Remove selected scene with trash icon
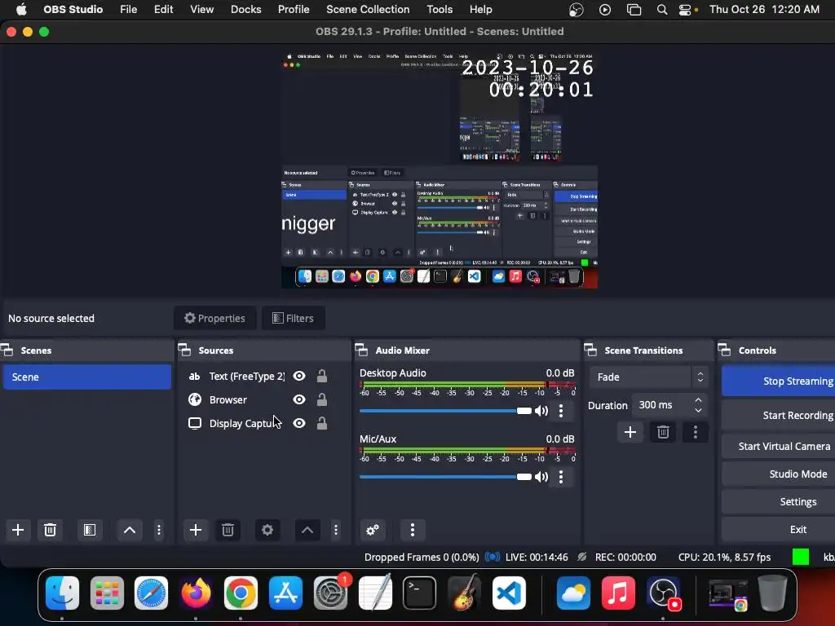This screenshot has height=626, width=835. click(50, 530)
